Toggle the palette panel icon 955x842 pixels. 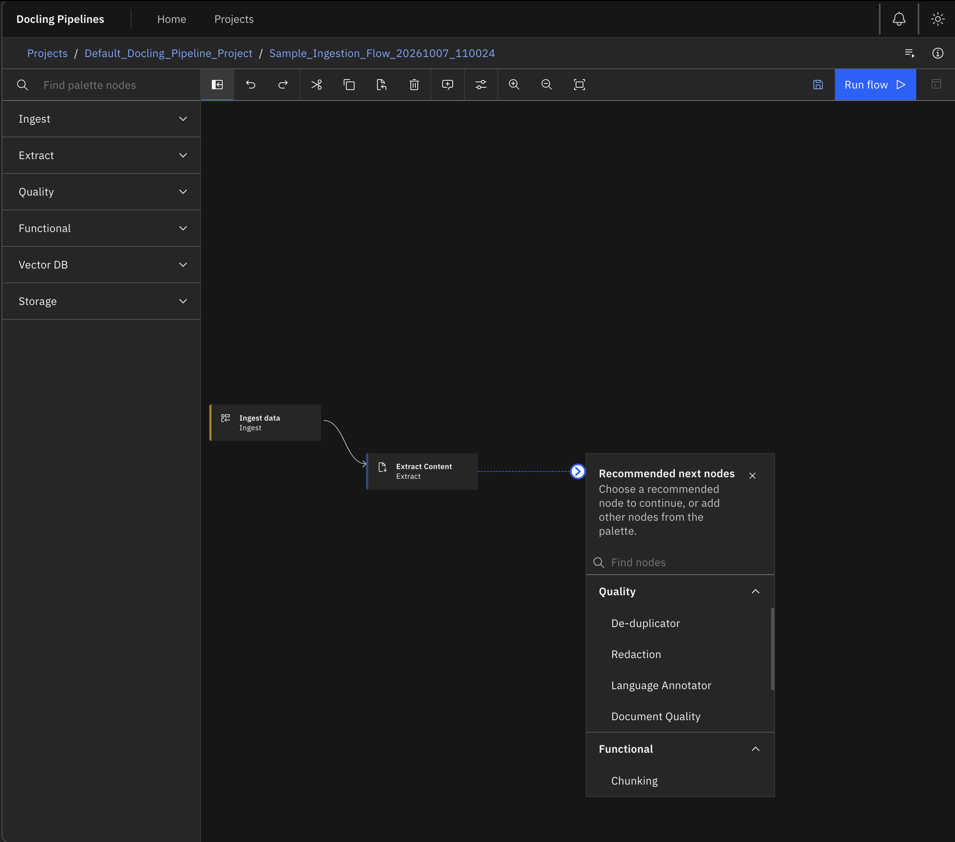point(217,85)
